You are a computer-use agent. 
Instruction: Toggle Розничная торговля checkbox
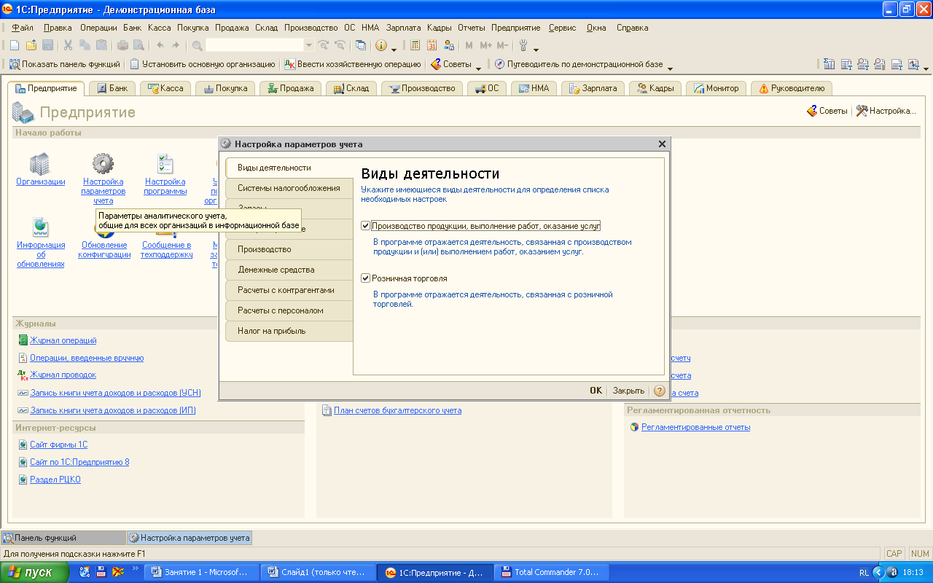pos(366,278)
